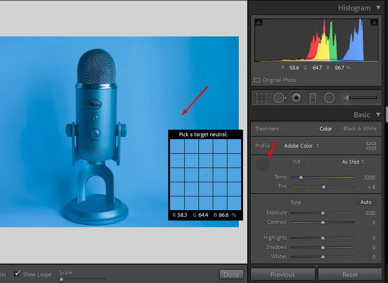The width and height of the screenshot is (388, 283).
Task: Click the panel collapse arrow below Whites
Action: point(316,266)
